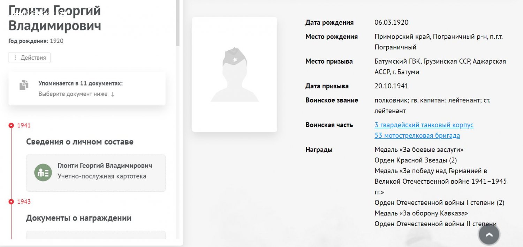Click the Документы о награждении heading

coord(78,218)
